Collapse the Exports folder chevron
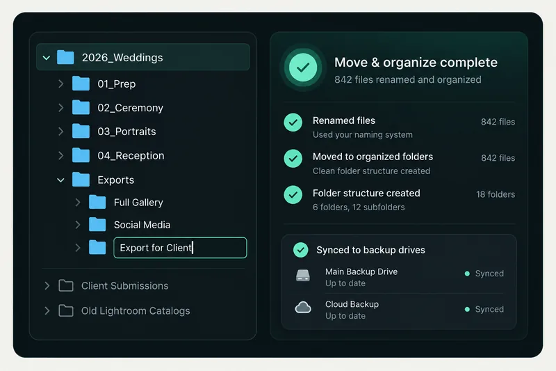 coord(60,180)
